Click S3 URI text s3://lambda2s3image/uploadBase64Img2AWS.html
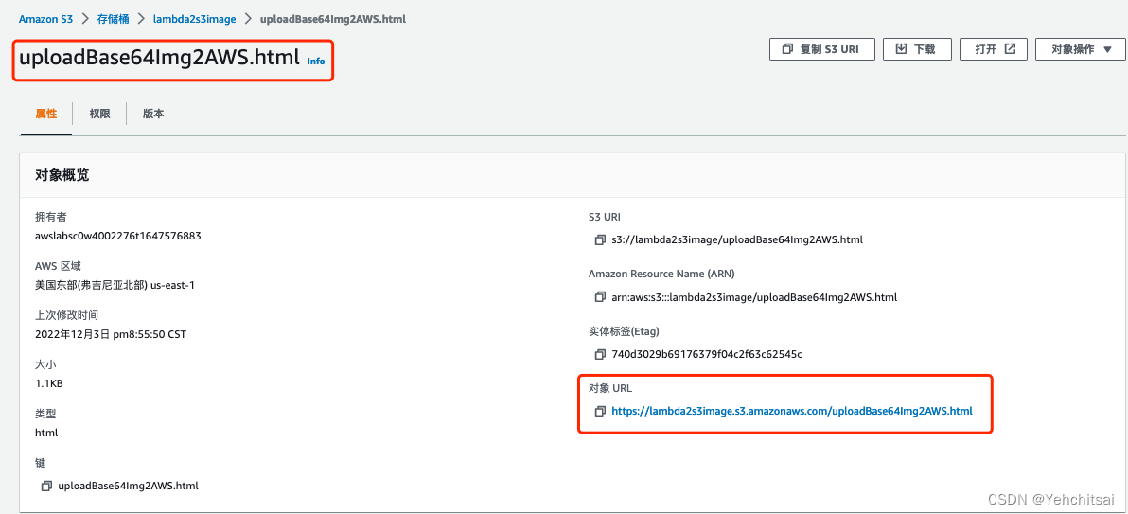1128x514 pixels. tap(736, 239)
